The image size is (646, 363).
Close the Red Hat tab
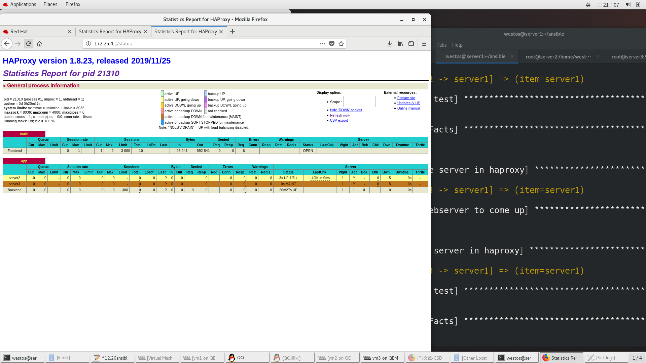tap(70, 32)
